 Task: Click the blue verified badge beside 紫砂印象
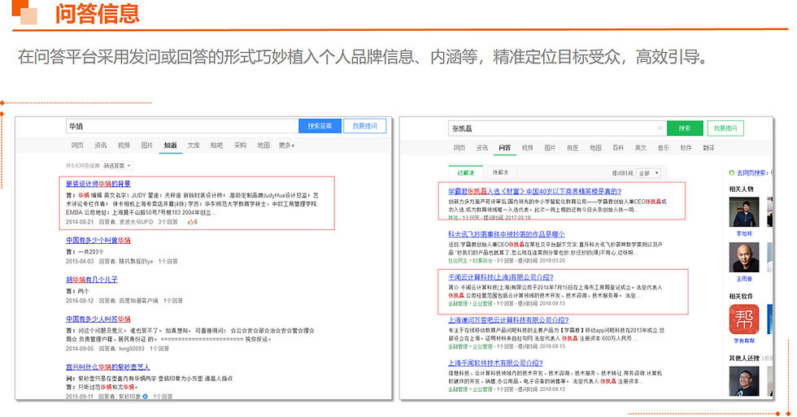click(x=146, y=396)
